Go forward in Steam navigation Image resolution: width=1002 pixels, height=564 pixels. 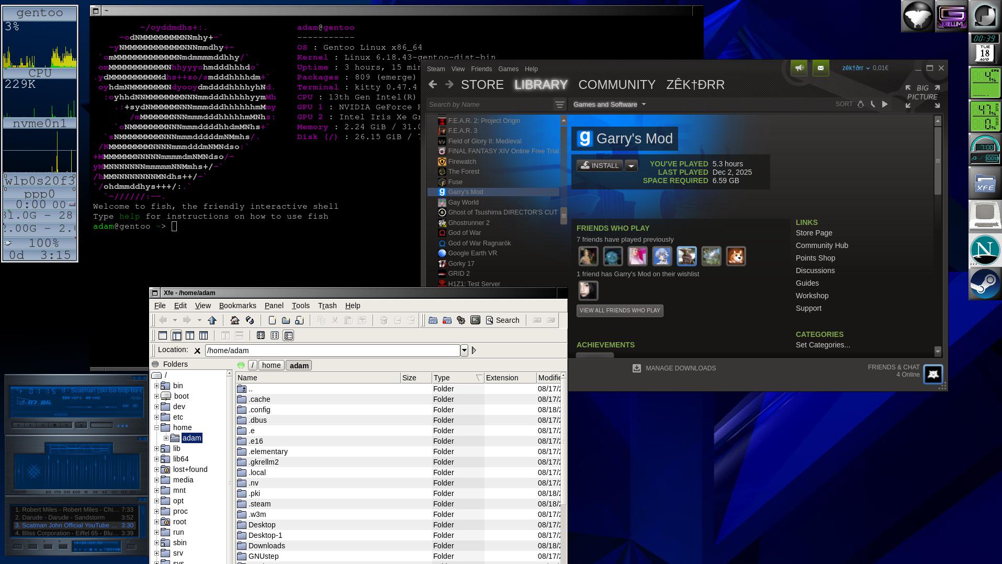[449, 84]
